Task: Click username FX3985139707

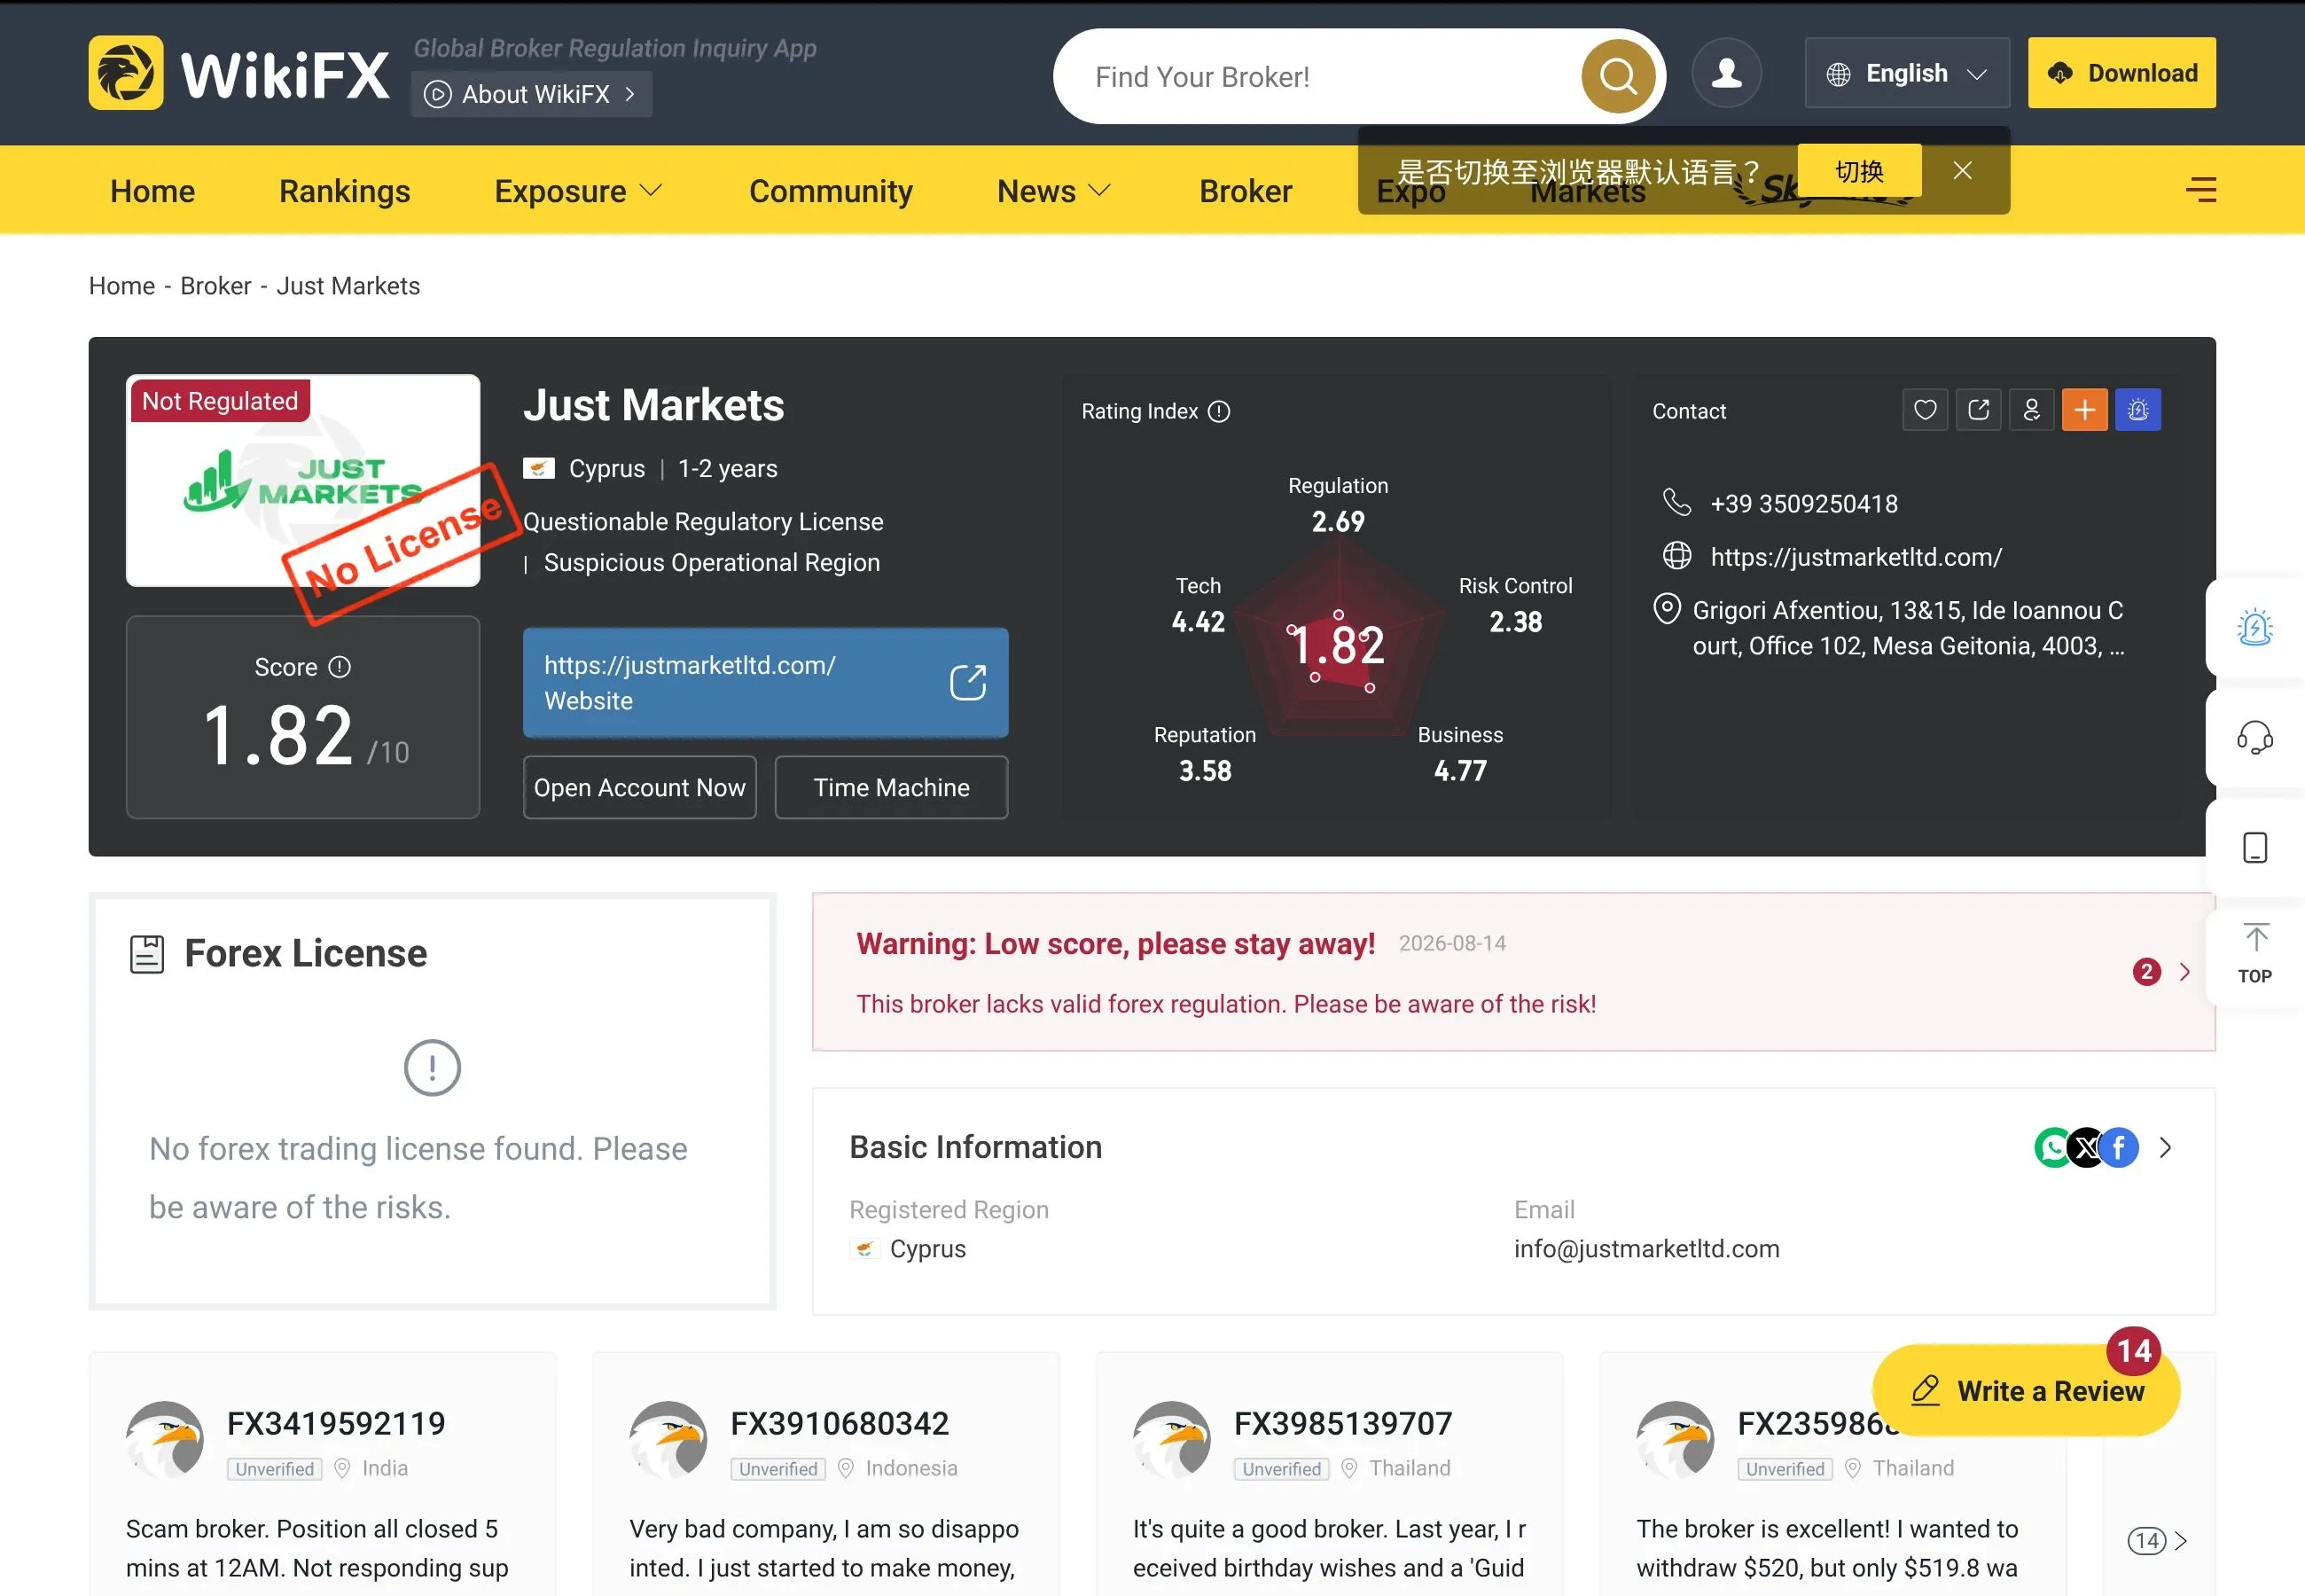Action: [1342, 1424]
